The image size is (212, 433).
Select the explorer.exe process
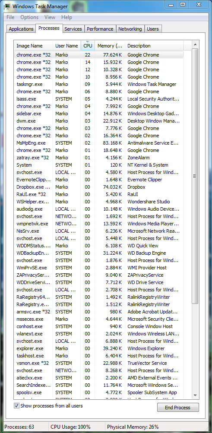click(x=98, y=348)
